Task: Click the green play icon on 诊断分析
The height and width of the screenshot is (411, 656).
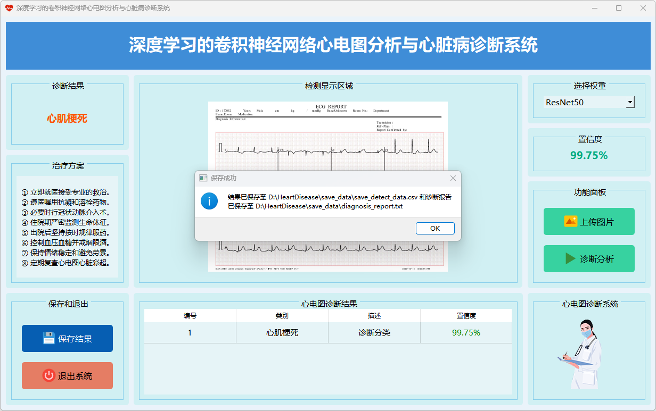Action: pyautogui.click(x=570, y=259)
